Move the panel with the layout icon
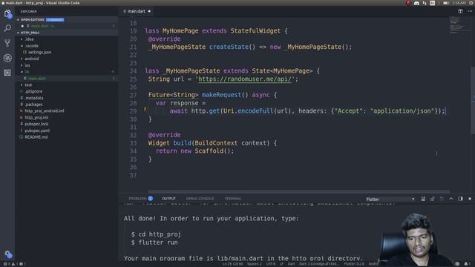This screenshot has width=475, height=267. (460, 199)
